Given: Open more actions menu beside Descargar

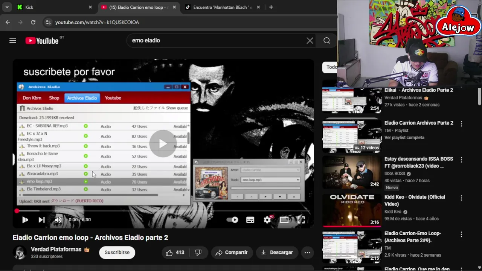Looking at the screenshot, I should 307,253.
